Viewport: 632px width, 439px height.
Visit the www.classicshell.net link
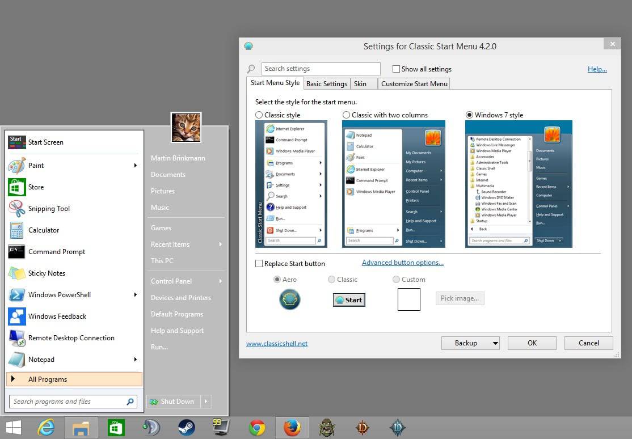(277, 343)
